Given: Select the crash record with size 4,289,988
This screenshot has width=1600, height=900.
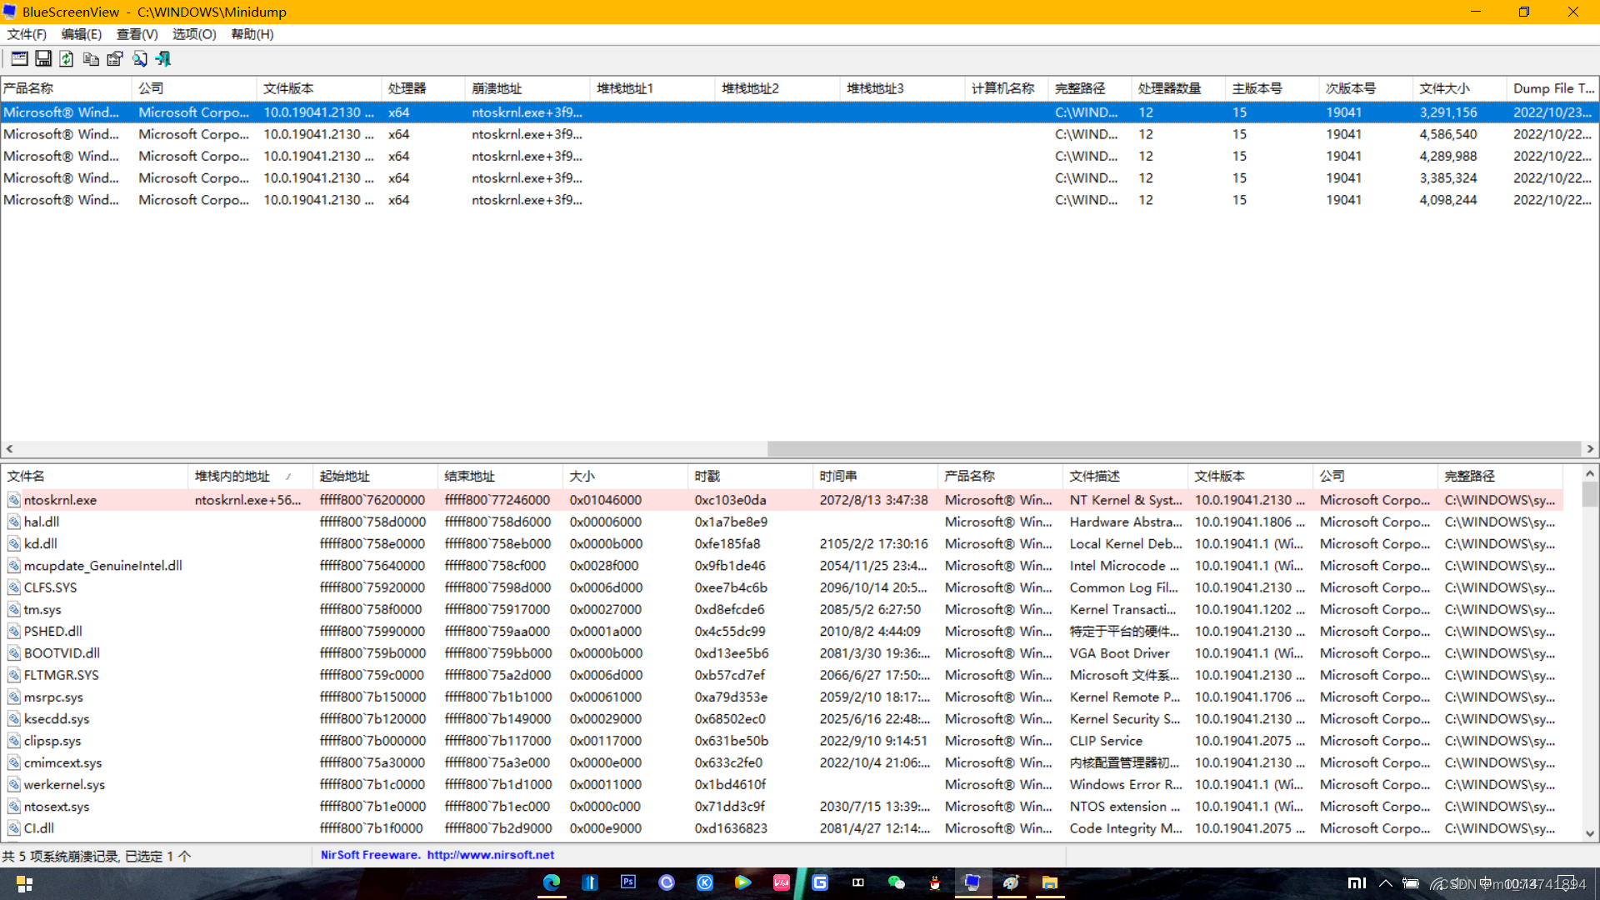Looking at the screenshot, I should click(x=798, y=156).
